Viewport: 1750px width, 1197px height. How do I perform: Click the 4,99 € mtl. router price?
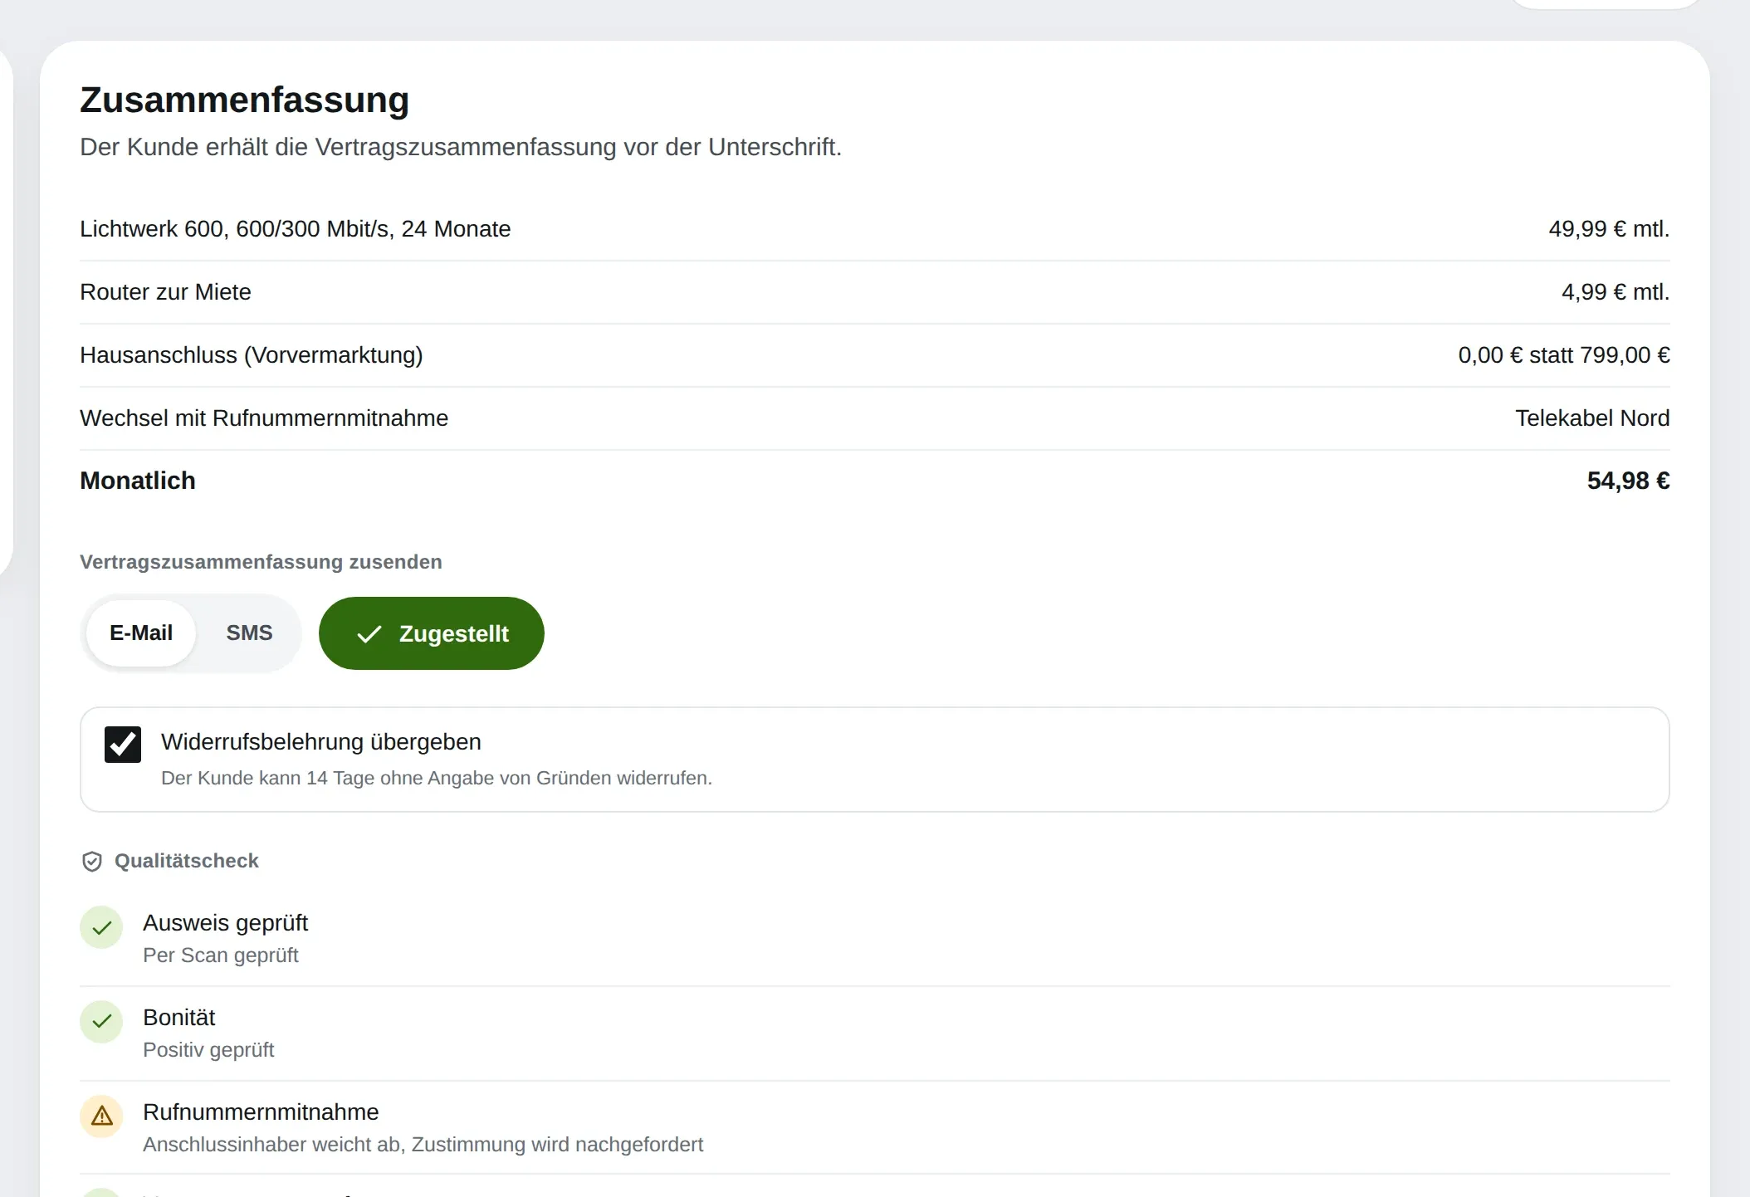(x=1616, y=292)
